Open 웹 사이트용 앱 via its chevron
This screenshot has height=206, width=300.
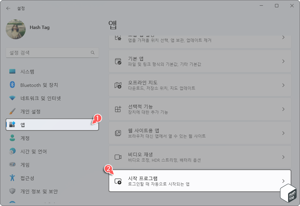click(283, 133)
